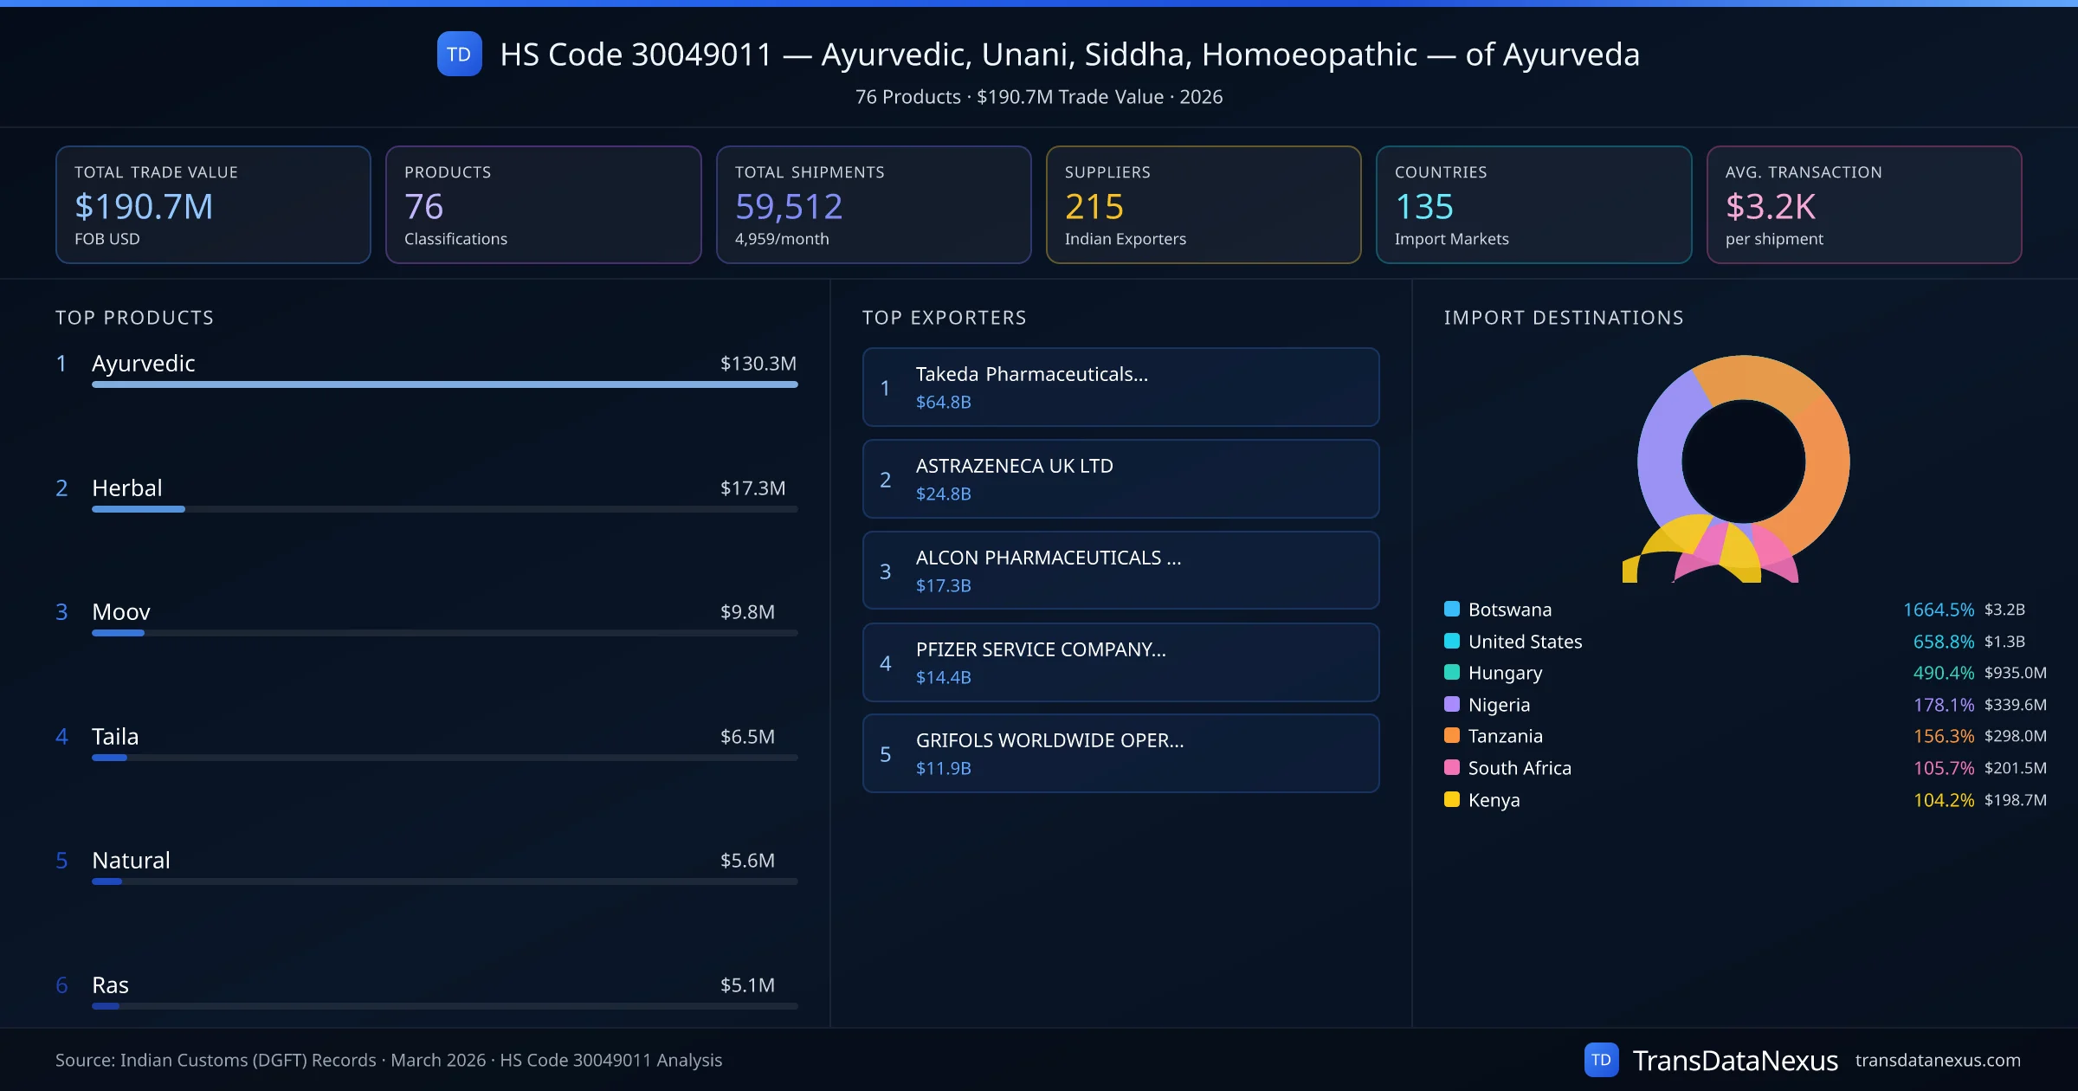The width and height of the screenshot is (2078, 1091).
Task: Select Takeda Pharmaceuticals exporter card
Action: (x=1120, y=387)
